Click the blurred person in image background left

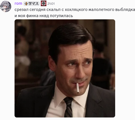tap(22, 52)
